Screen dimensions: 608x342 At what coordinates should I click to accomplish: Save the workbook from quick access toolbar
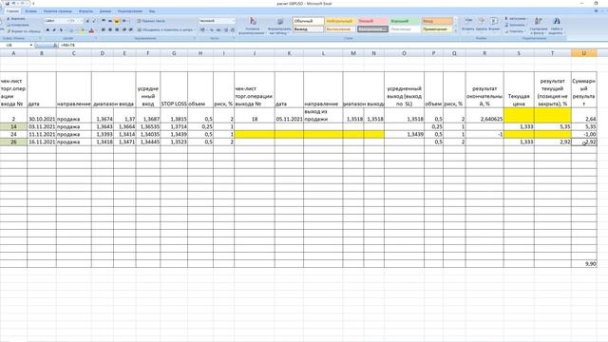pyautogui.click(x=7, y=3)
